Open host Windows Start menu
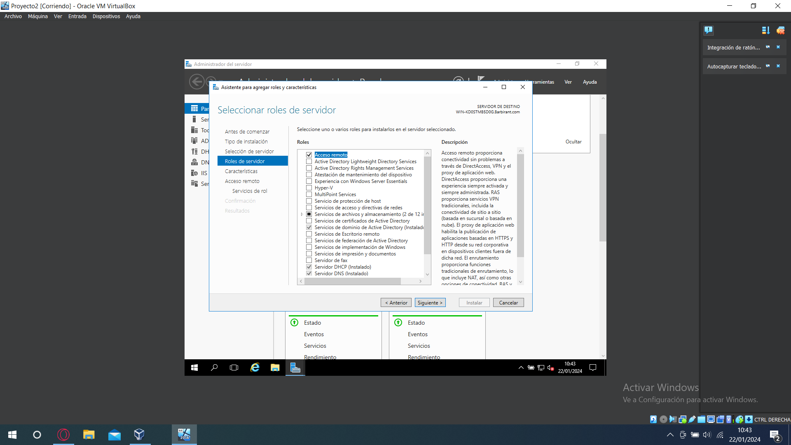This screenshot has width=791, height=445. [12, 435]
